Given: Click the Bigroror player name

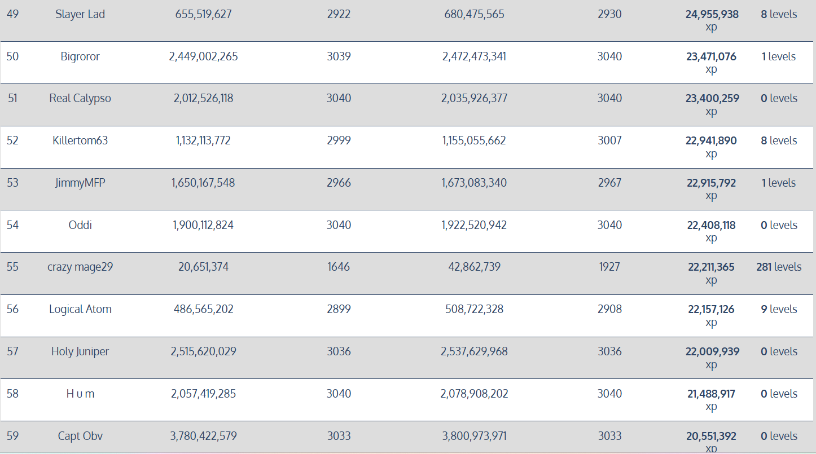Looking at the screenshot, I should coord(80,56).
